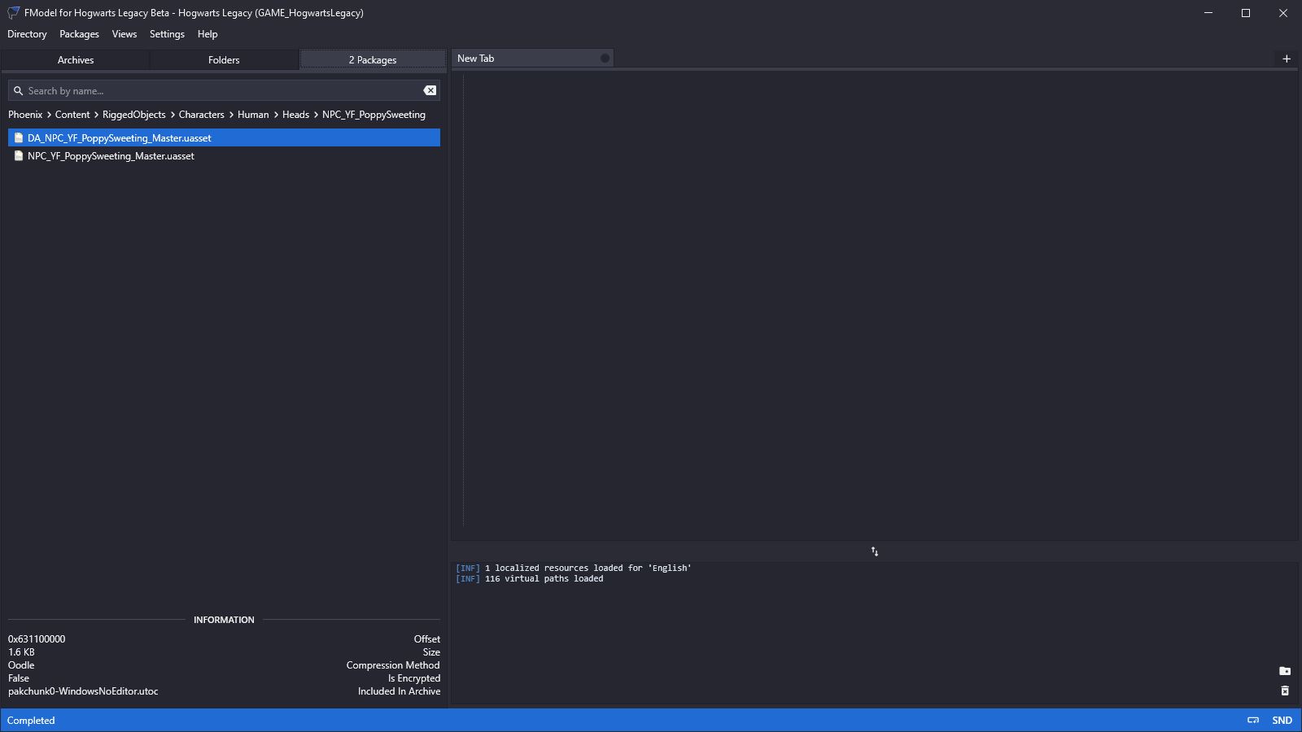
Task: Select the New Tab tab
Action: point(532,59)
